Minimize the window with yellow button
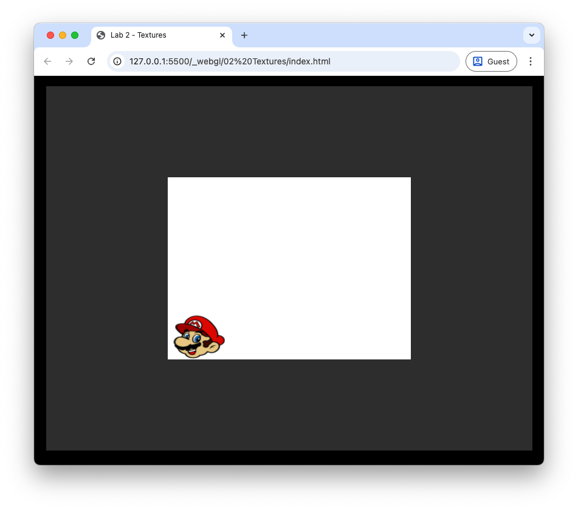Image resolution: width=578 pixels, height=510 pixels. click(x=63, y=35)
